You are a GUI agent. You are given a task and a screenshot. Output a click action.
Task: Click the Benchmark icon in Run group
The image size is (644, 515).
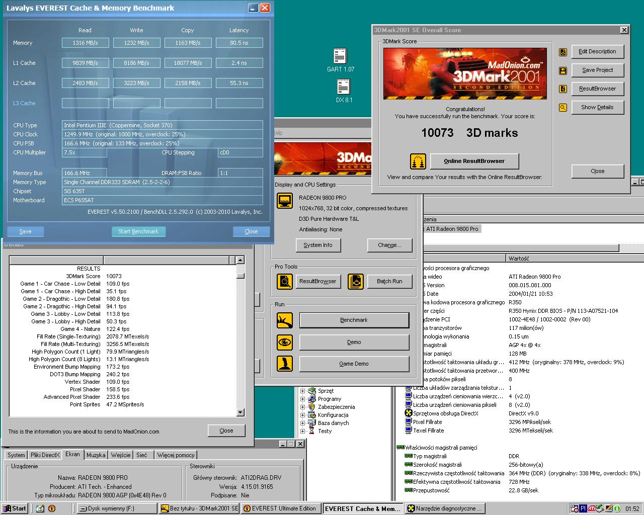(x=285, y=320)
